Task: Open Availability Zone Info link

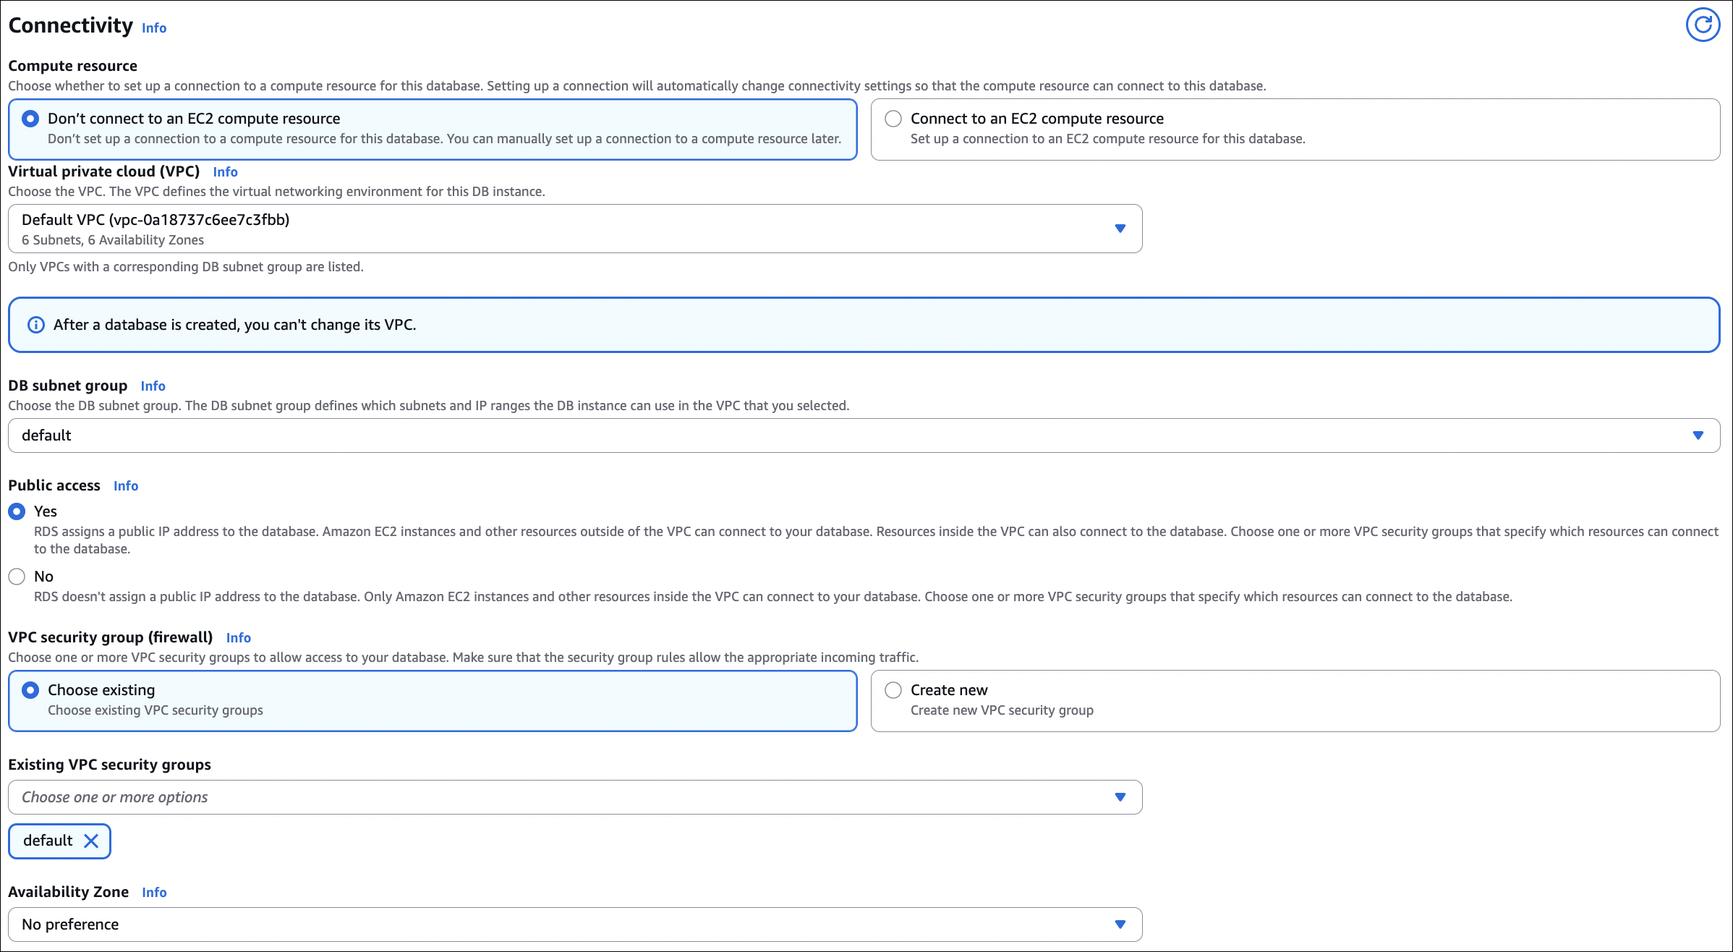Action: tap(154, 893)
